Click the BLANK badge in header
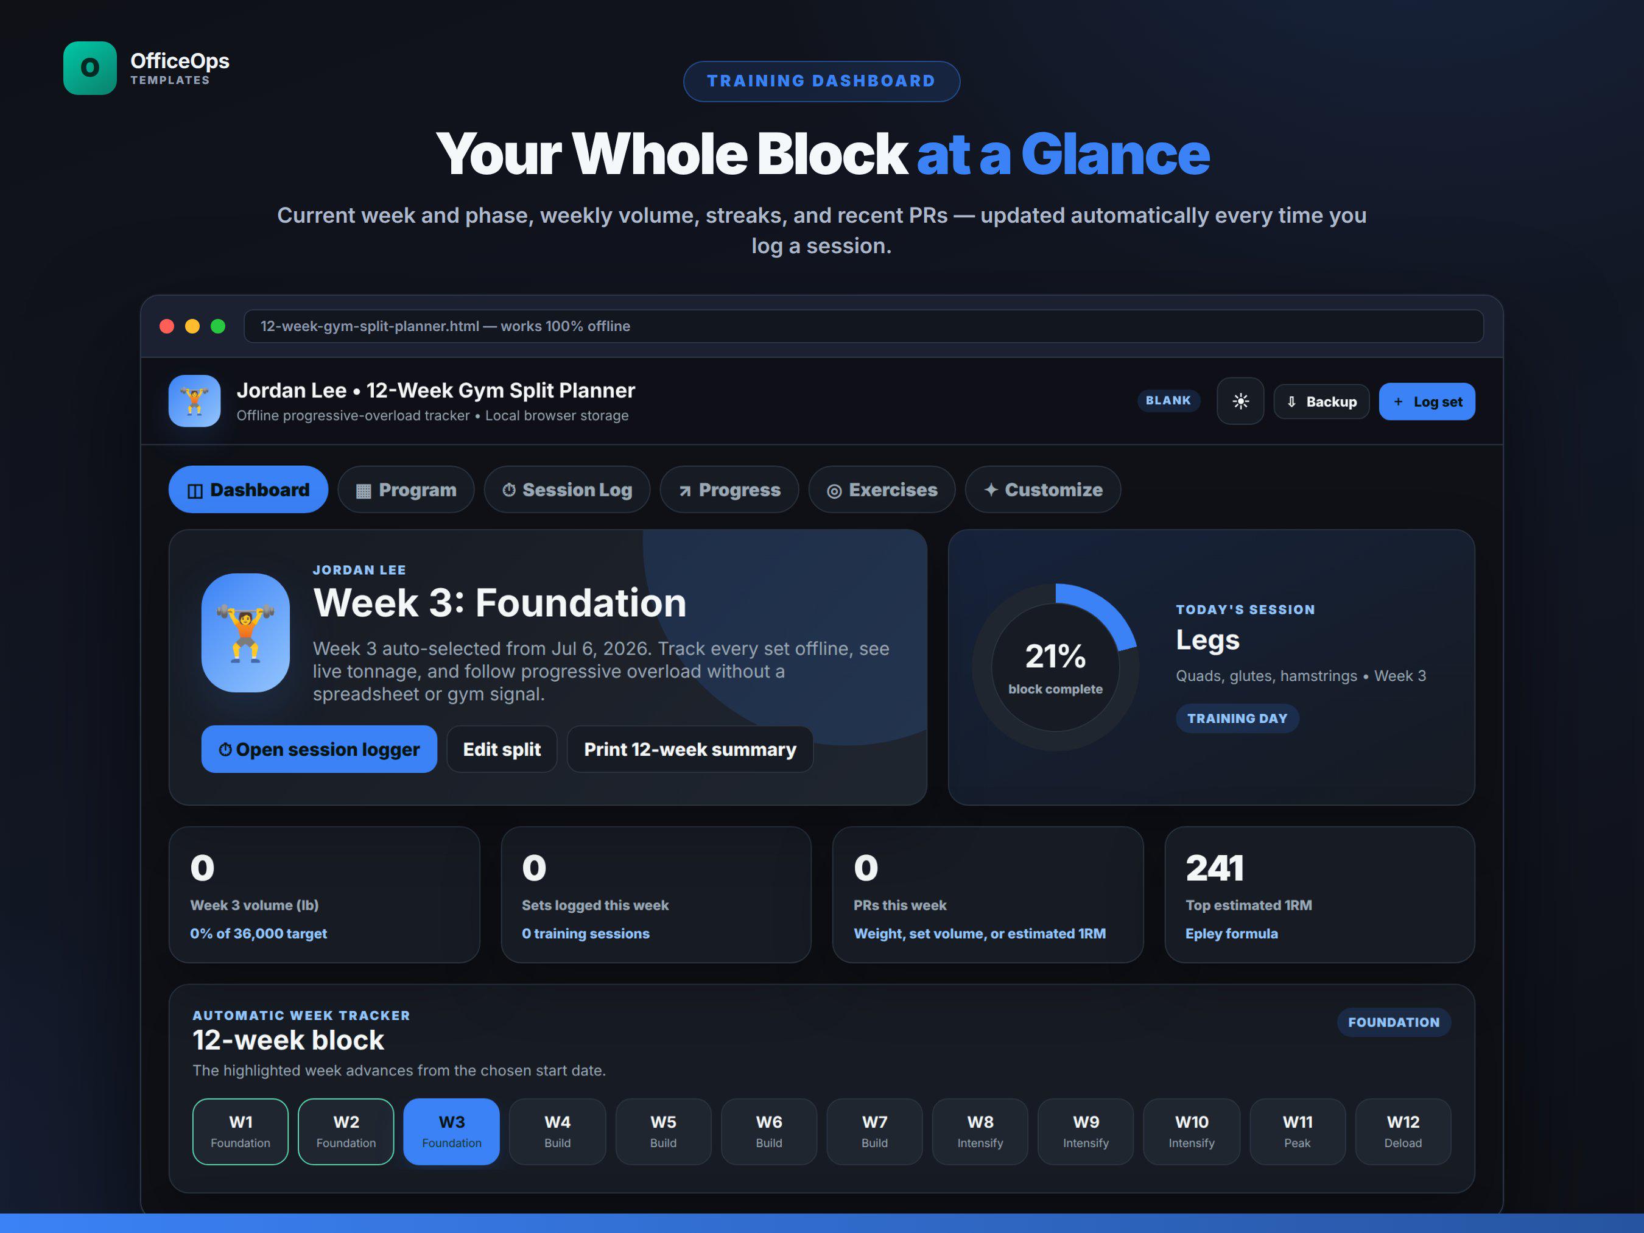 coord(1168,401)
